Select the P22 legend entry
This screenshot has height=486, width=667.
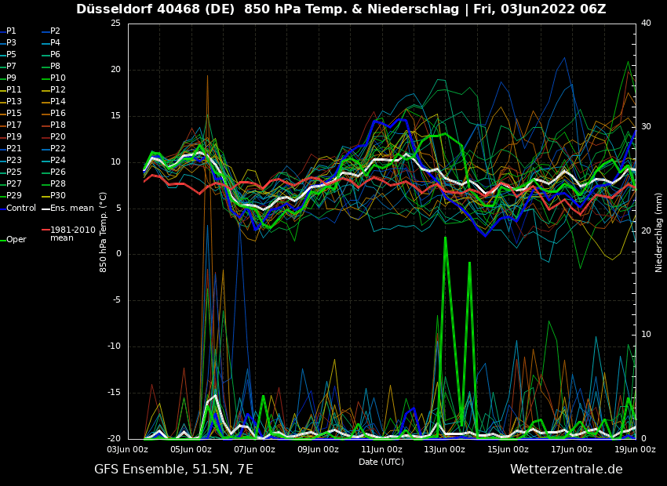(x=58, y=149)
